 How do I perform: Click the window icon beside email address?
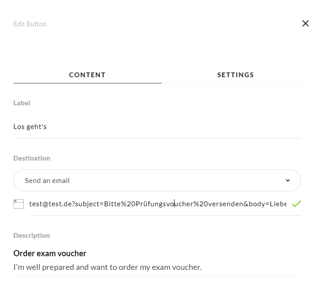point(18,204)
